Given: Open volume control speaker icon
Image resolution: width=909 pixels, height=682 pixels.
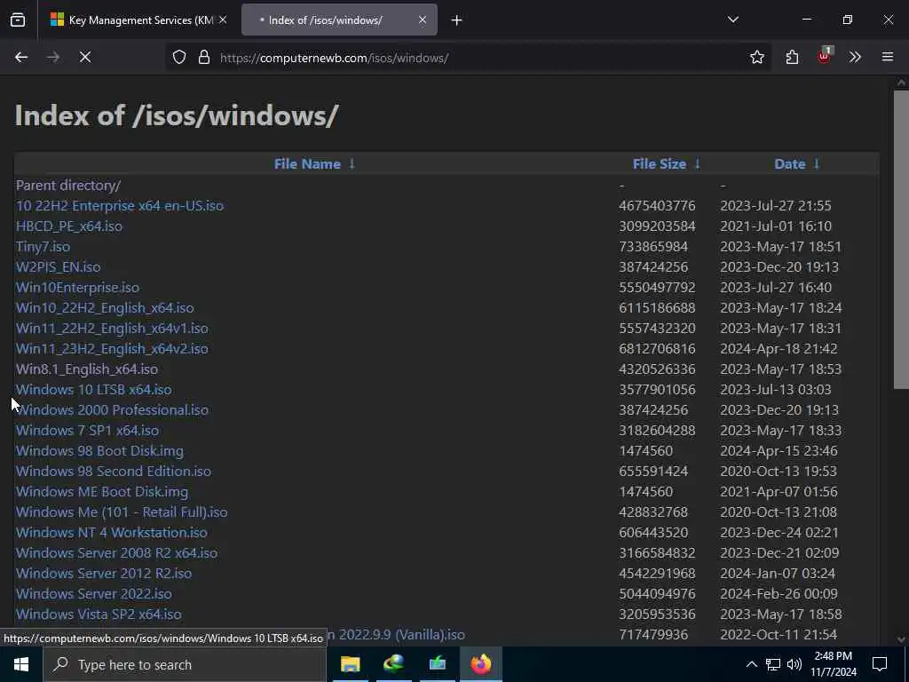Looking at the screenshot, I should [x=794, y=664].
